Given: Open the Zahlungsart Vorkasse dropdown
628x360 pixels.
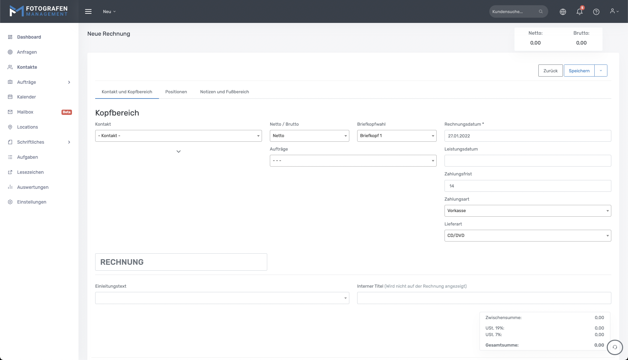Looking at the screenshot, I should pyautogui.click(x=527, y=211).
